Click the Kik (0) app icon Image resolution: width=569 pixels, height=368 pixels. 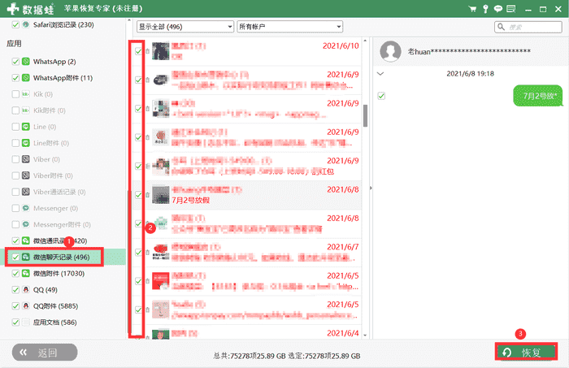(26, 94)
